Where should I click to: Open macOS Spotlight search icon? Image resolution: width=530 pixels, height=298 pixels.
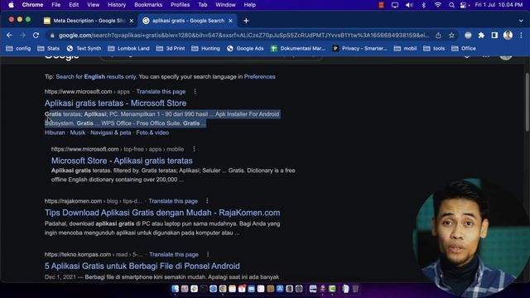coord(451,5)
